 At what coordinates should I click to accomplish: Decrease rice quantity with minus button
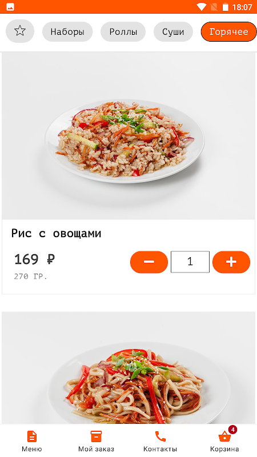149,262
